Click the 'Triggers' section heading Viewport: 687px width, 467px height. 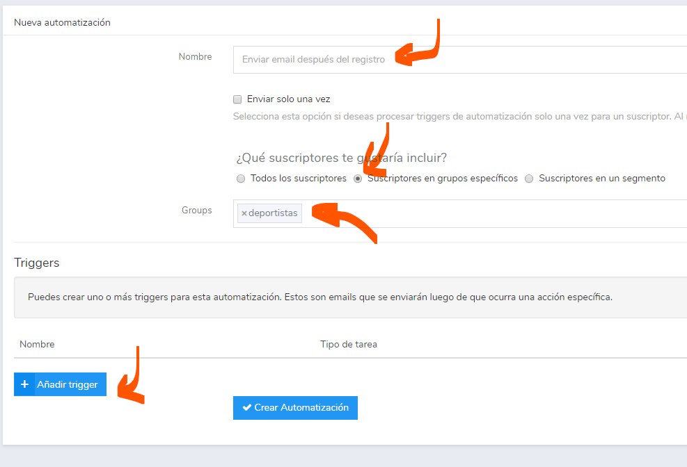coord(36,263)
